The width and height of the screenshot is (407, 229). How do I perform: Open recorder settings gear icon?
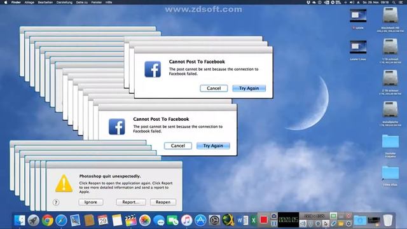point(348,223)
